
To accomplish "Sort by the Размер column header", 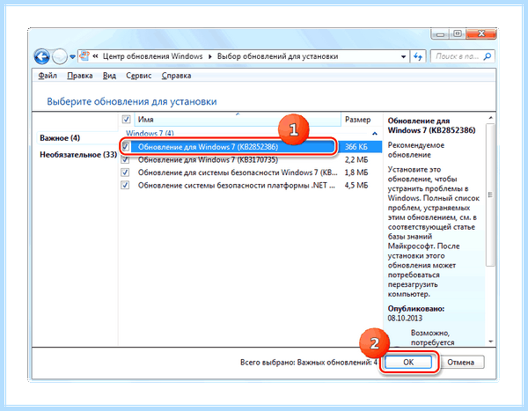I will [x=357, y=120].
